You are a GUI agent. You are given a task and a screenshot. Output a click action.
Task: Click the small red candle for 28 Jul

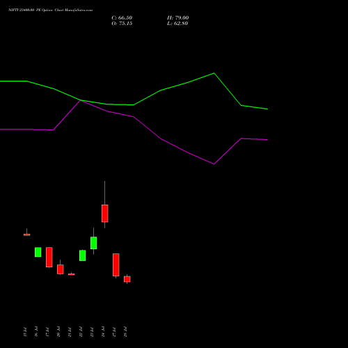coord(127,279)
